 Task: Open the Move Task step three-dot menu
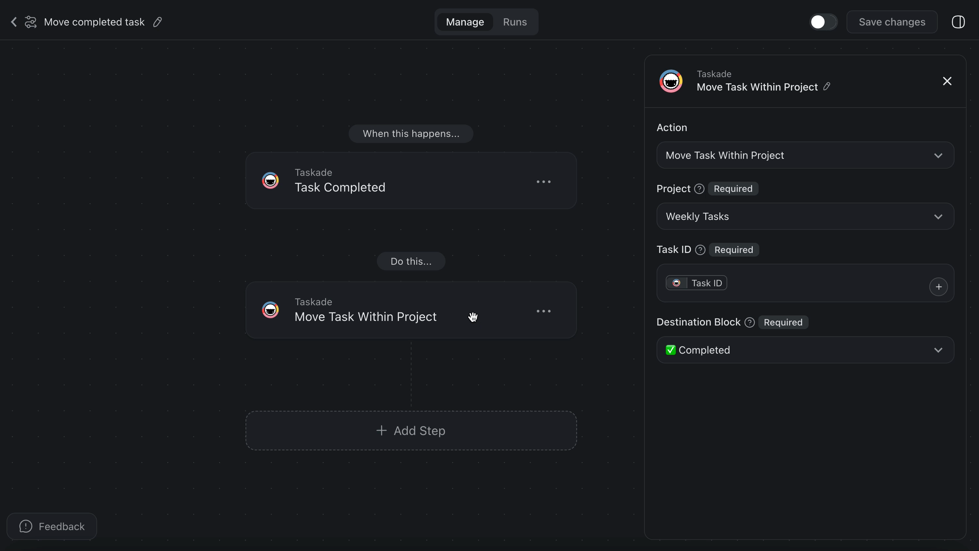click(x=543, y=311)
